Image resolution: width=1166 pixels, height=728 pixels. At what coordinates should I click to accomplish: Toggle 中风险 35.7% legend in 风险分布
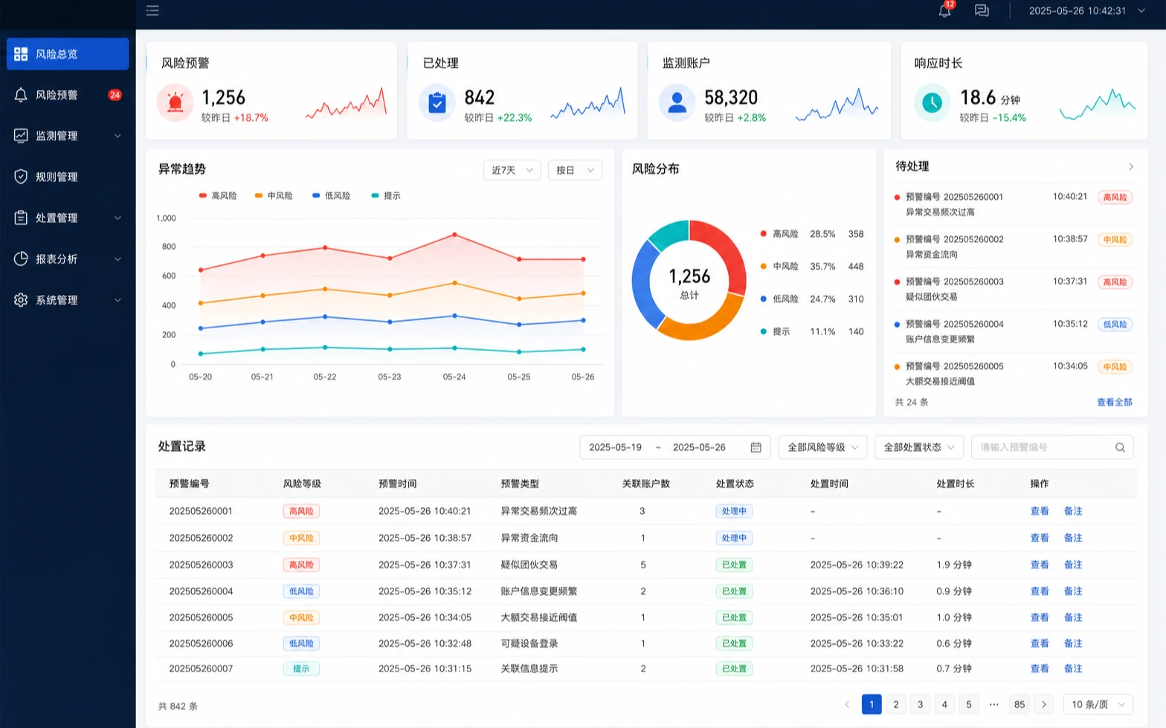coord(811,266)
